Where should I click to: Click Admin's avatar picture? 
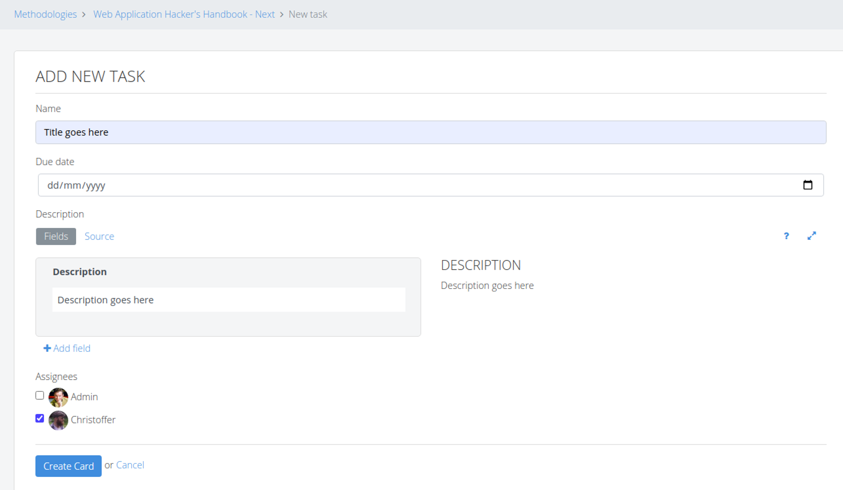[x=58, y=397]
